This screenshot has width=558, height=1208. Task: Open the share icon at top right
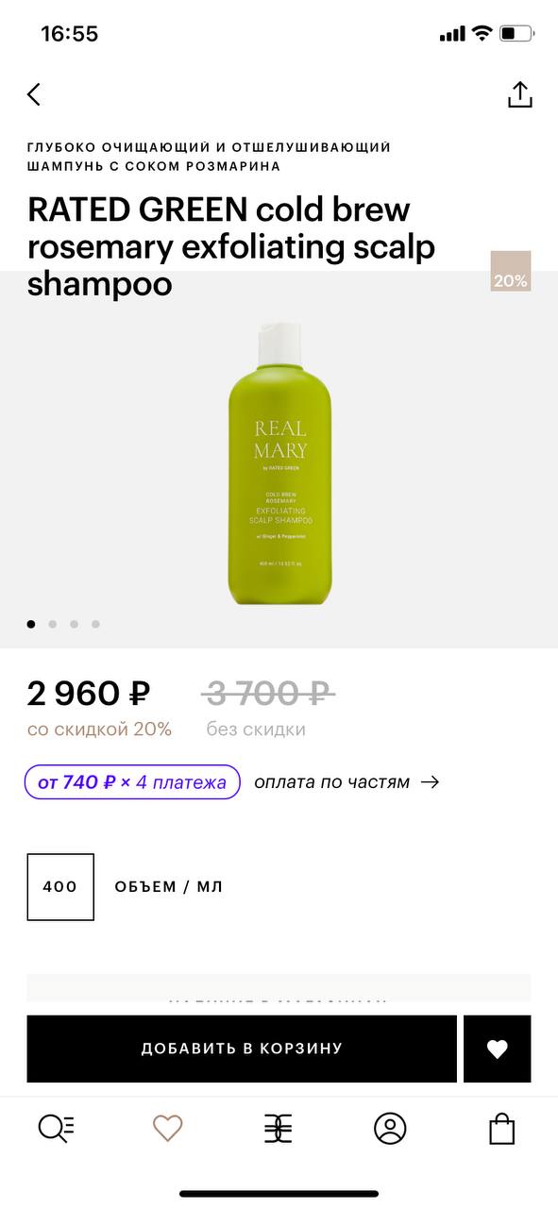coord(520,94)
